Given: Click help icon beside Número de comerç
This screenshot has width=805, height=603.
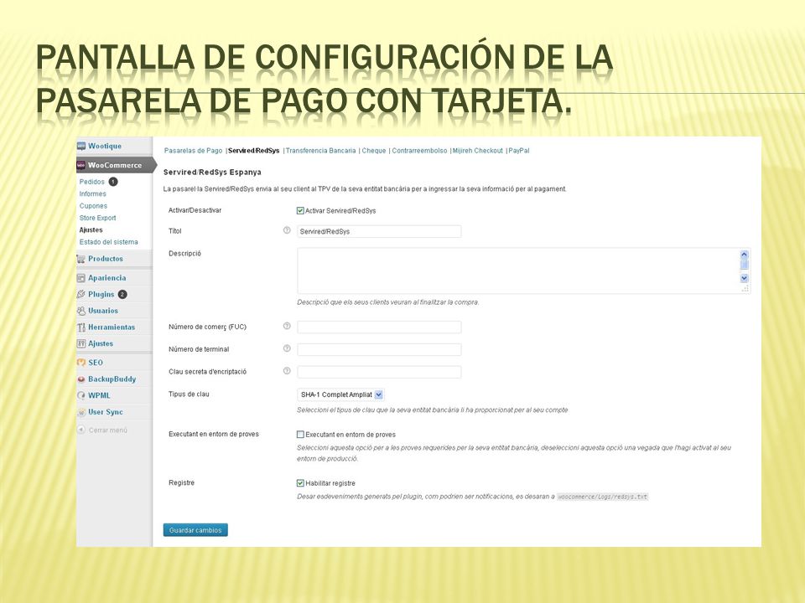Looking at the screenshot, I should tap(287, 326).
